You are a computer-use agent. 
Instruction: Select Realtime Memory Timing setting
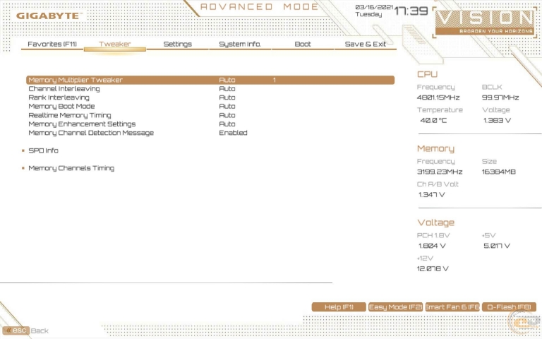[x=70, y=115]
